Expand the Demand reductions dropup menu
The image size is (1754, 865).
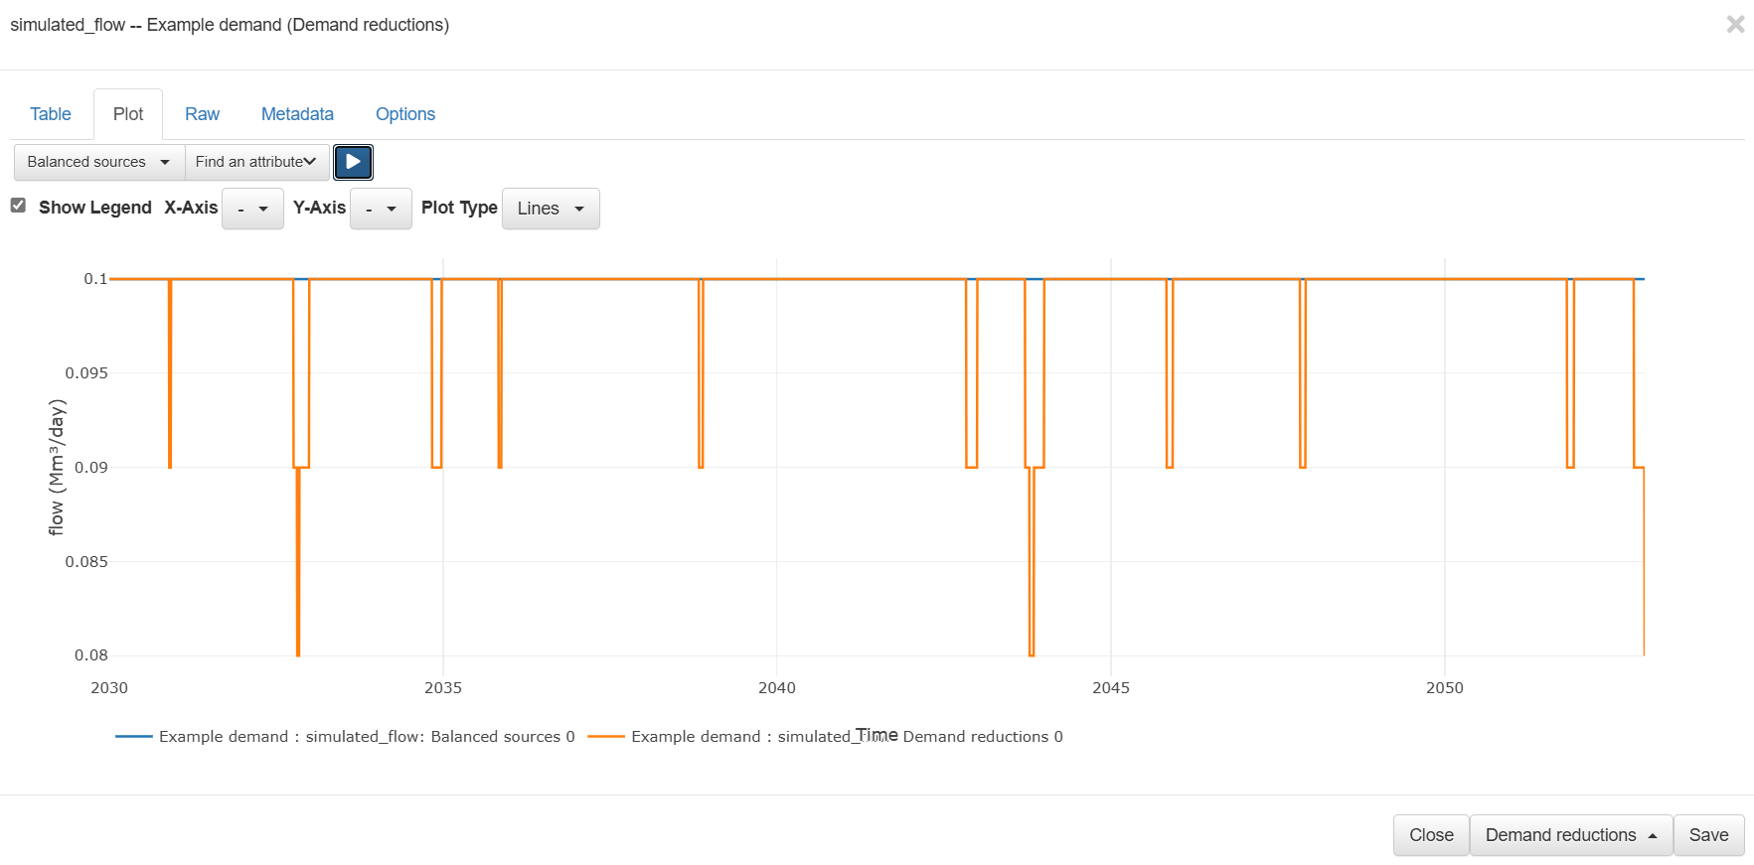click(1570, 835)
